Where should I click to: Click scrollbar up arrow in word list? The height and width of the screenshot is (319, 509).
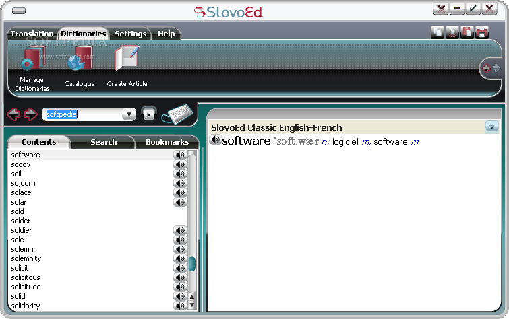[192, 297]
